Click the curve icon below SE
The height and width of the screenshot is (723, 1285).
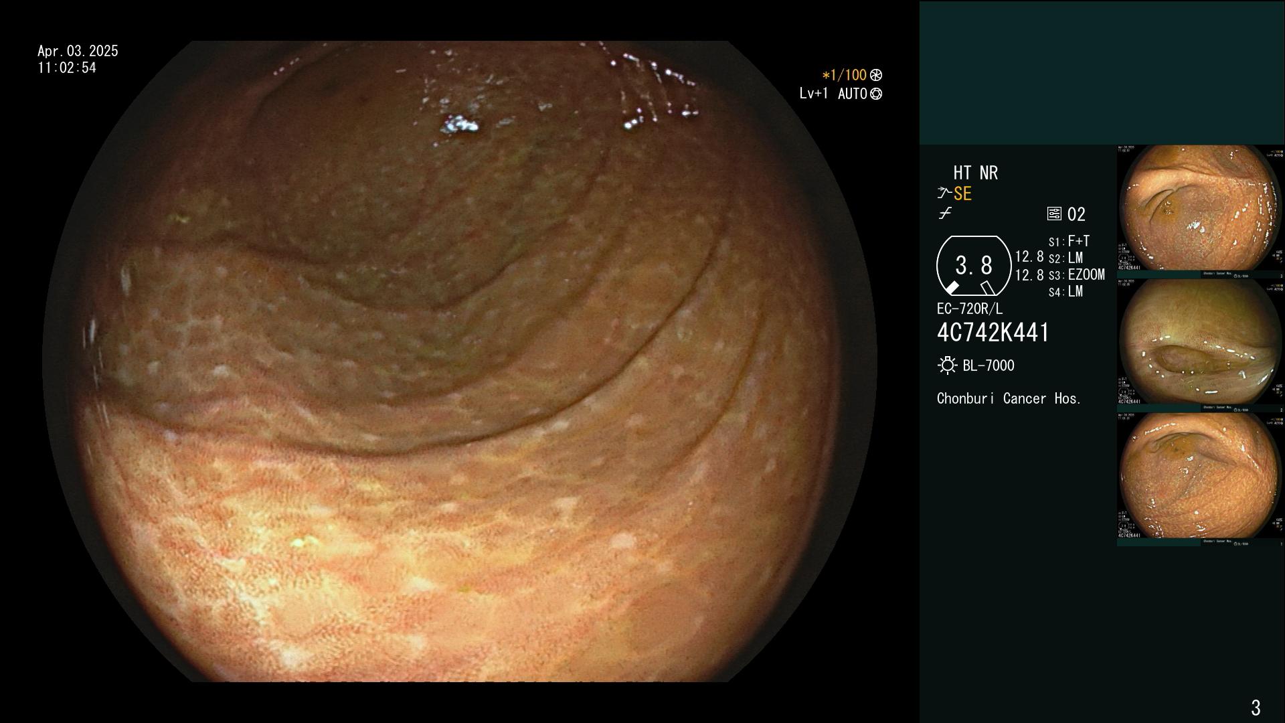click(x=945, y=214)
